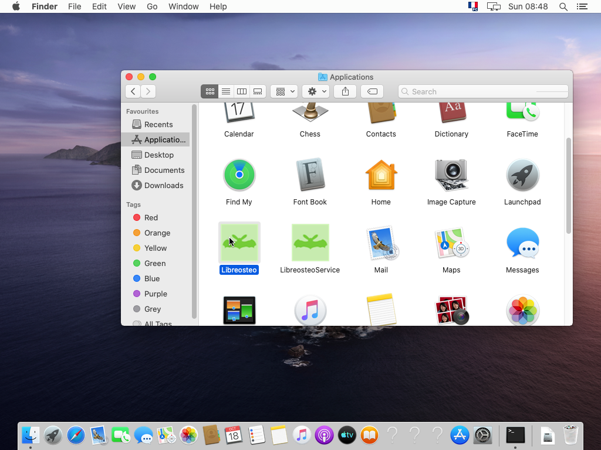Select the Messages app icon in Applications
601x450 pixels.
tap(522, 243)
